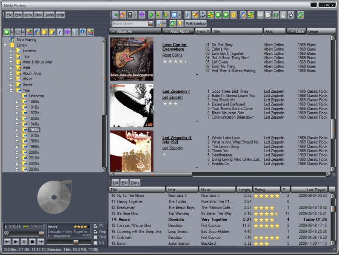Click the Now Playing music note icon
339x255 pixels.
click(11, 40)
